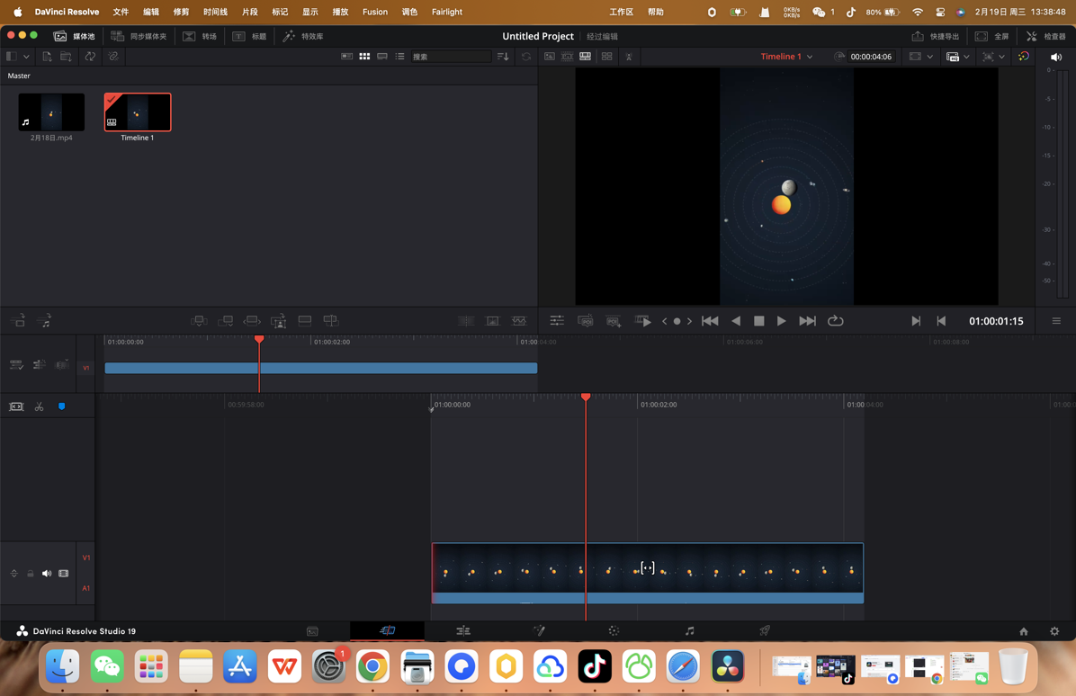This screenshot has height=696, width=1076.
Task: Mute the A1 track speaker
Action: click(x=47, y=574)
